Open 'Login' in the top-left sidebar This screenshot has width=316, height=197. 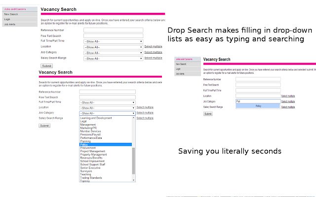tap(20, 19)
